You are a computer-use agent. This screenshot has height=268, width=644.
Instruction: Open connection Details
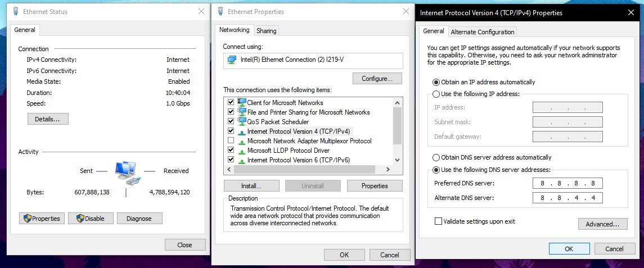click(x=48, y=119)
